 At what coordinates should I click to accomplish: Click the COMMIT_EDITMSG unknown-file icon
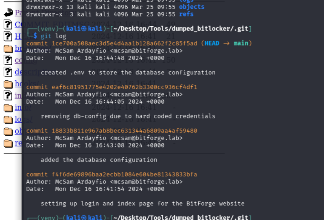tap(8, 25)
